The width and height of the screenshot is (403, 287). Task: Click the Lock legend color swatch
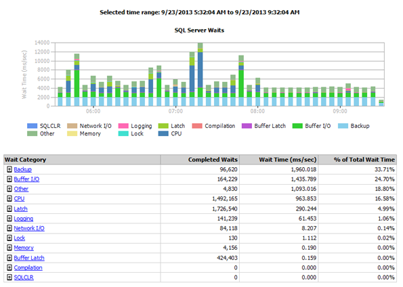tap(123, 133)
